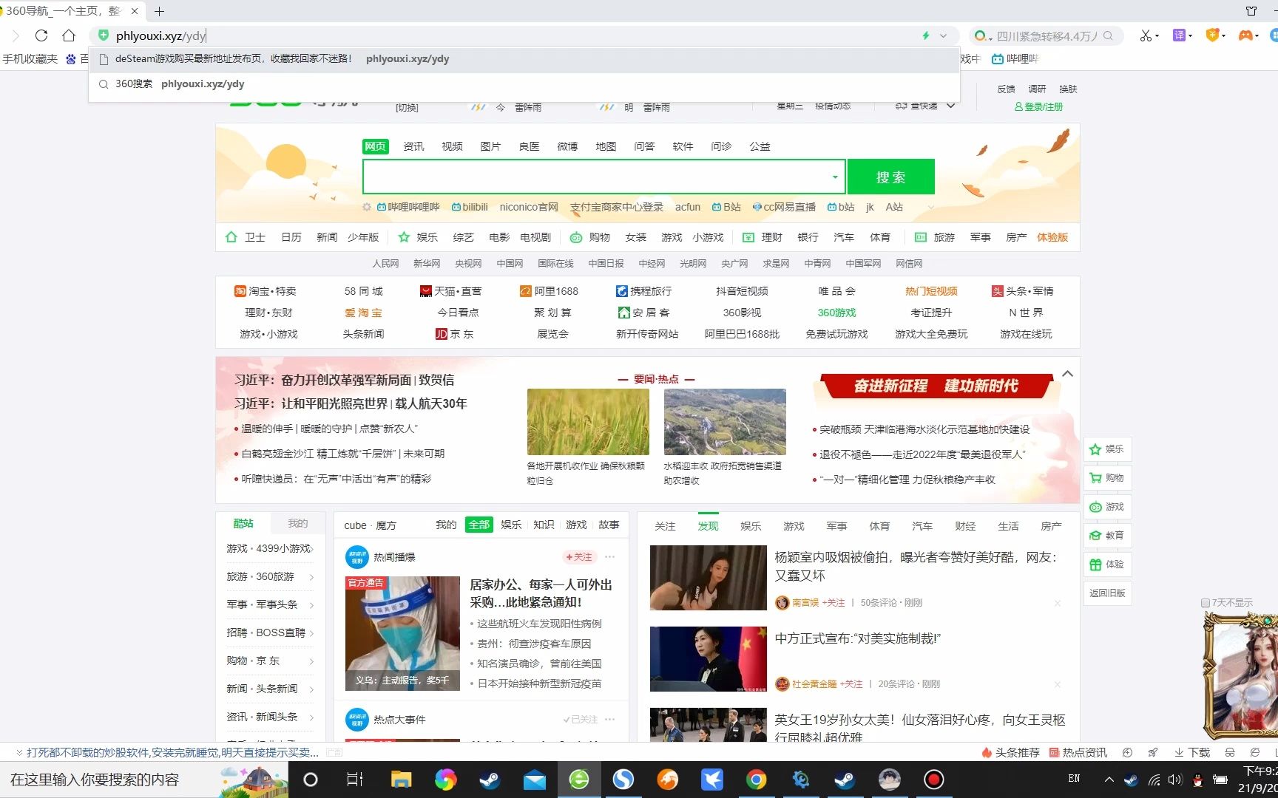Click the 下载 download manager in status bar
Viewport: 1278px width, 798px height.
click(x=1192, y=753)
